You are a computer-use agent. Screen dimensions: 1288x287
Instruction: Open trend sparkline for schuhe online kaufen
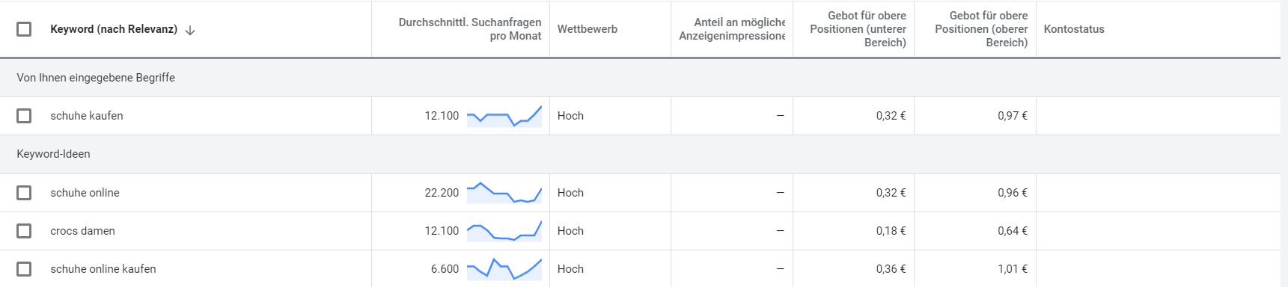click(504, 269)
